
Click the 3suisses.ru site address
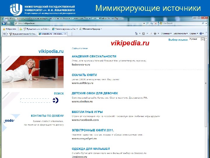pyautogui.click(x=79, y=157)
